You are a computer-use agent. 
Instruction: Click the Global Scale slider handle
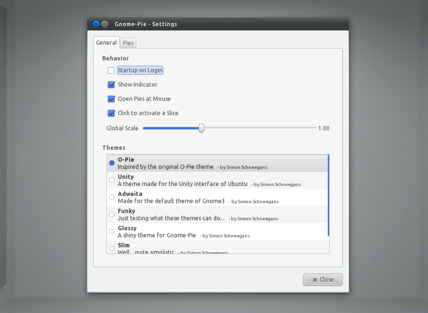201,128
